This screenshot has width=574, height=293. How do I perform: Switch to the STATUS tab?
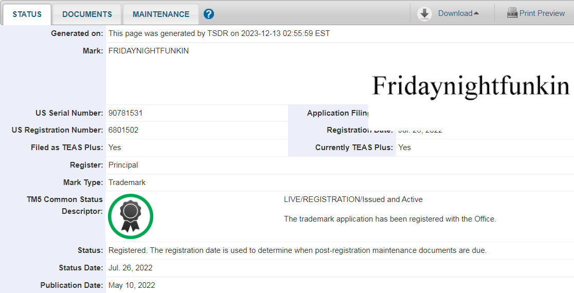[x=27, y=14]
